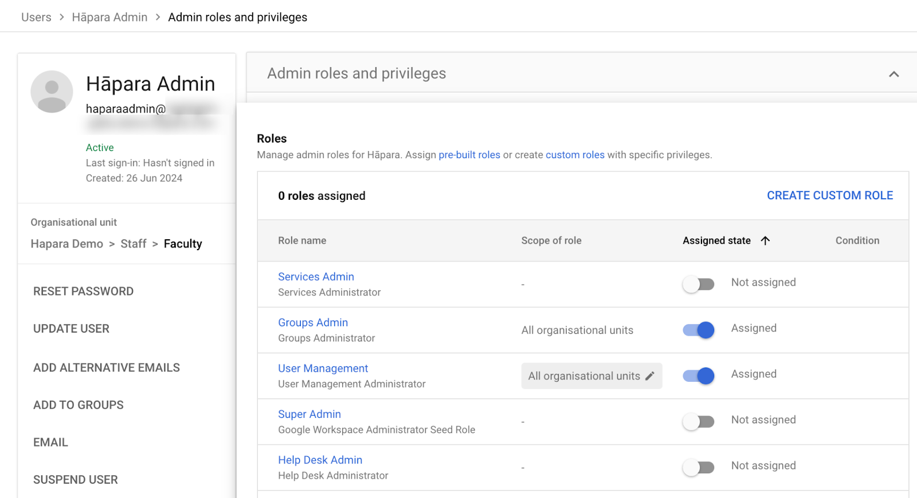Open the custom roles link
The height and width of the screenshot is (498, 917).
pos(575,155)
